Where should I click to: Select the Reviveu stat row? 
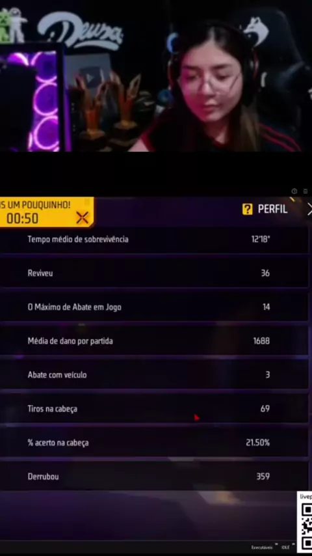point(153,273)
